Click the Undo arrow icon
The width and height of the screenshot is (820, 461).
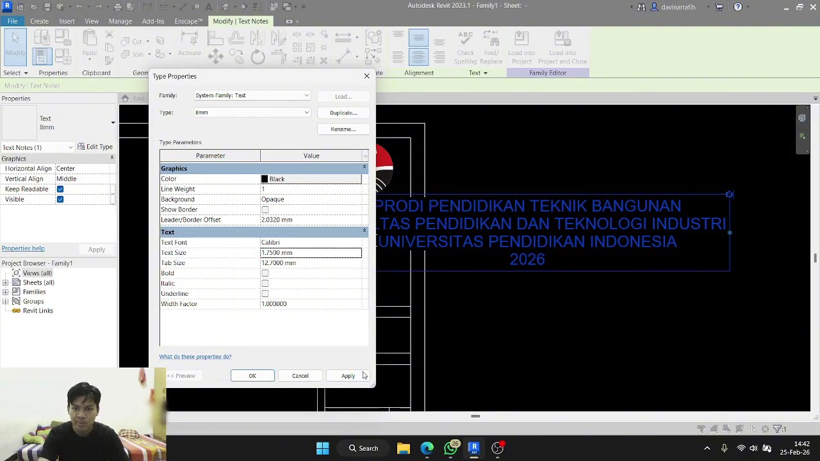click(x=79, y=7)
